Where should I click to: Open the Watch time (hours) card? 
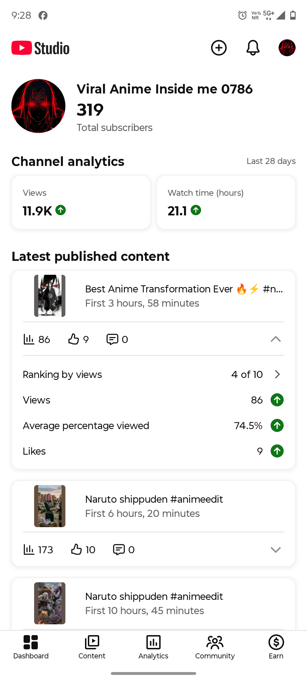point(226,202)
